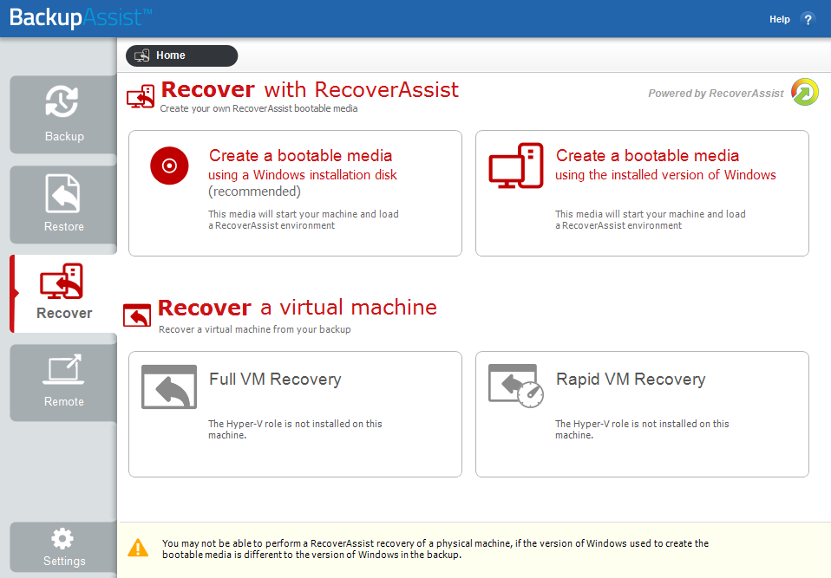Click the Settings gear icon

click(62, 539)
